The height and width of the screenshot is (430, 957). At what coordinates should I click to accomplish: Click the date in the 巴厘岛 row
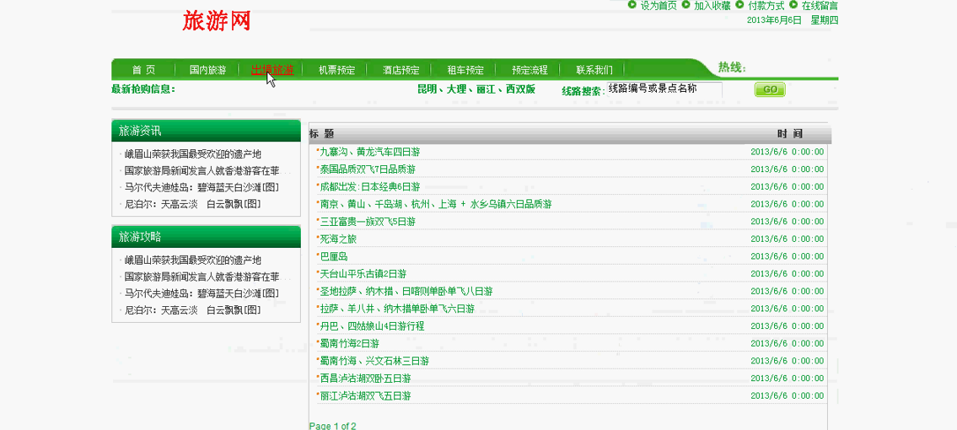pyautogui.click(x=788, y=256)
